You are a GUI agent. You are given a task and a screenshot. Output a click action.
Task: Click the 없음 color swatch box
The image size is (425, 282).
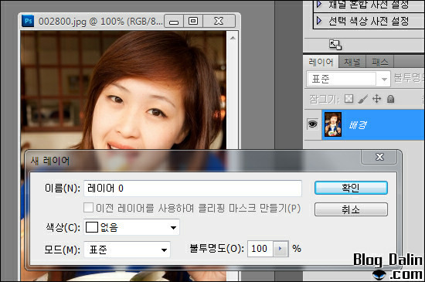92,227
